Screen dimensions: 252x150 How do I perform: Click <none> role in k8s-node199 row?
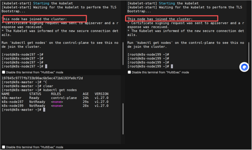pos(57,106)
